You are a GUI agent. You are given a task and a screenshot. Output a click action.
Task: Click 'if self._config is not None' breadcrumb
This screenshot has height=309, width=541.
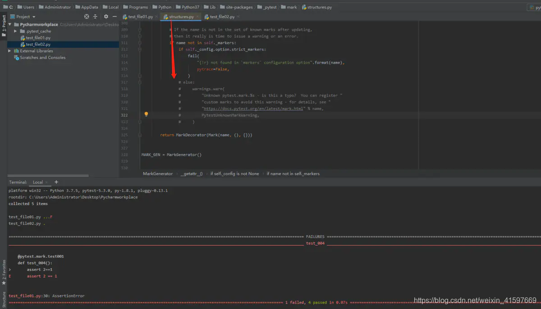(x=234, y=173)
